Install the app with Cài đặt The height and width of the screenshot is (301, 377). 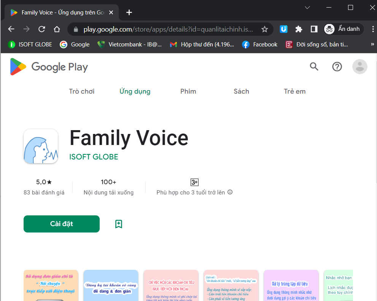[x=62, y=224]
